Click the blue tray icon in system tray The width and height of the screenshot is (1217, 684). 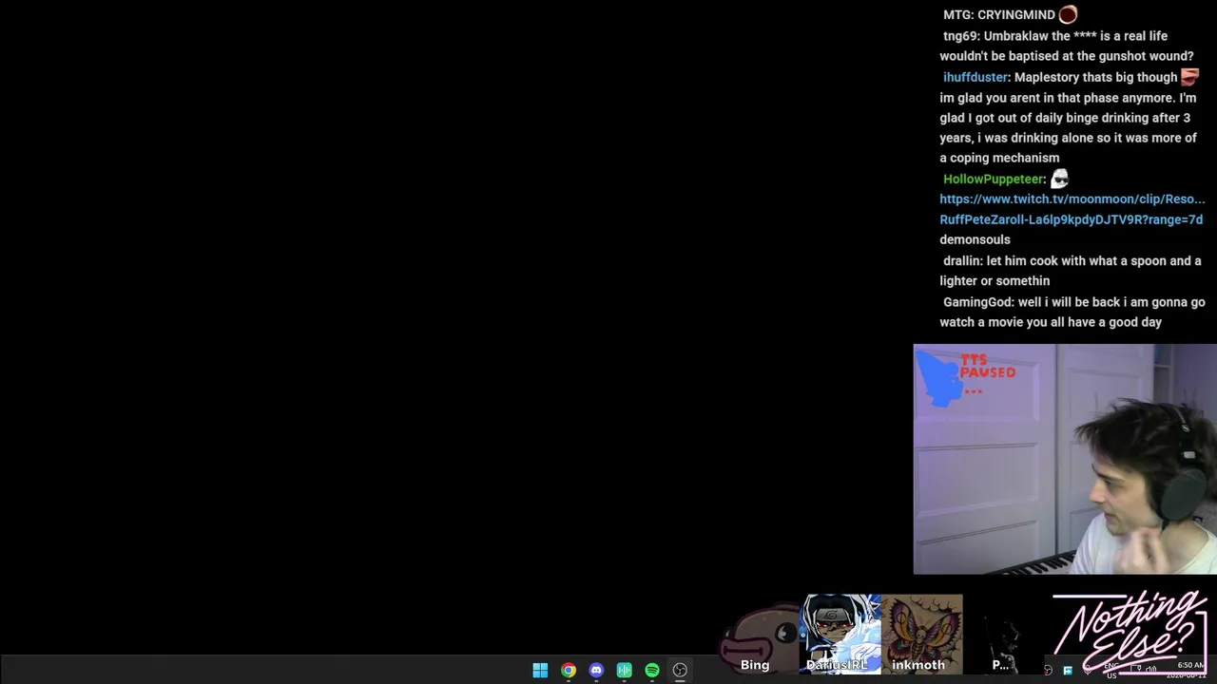click(x=1068, y=671)
